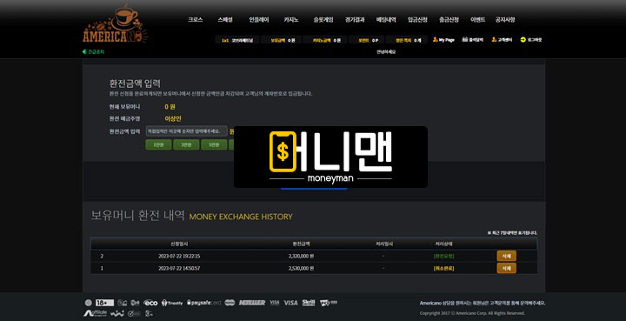The height and width of the screenshot is (321, 626).
Task: Click the large VISA logo
Action: [x=290, y=303]
